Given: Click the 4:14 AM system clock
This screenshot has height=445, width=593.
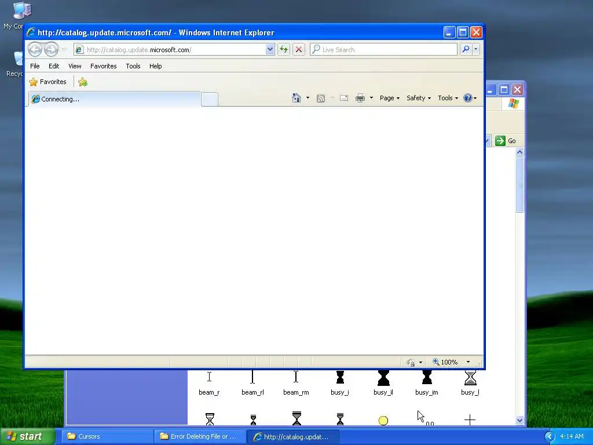Looking at the screenshot, I should coord(572,437).
